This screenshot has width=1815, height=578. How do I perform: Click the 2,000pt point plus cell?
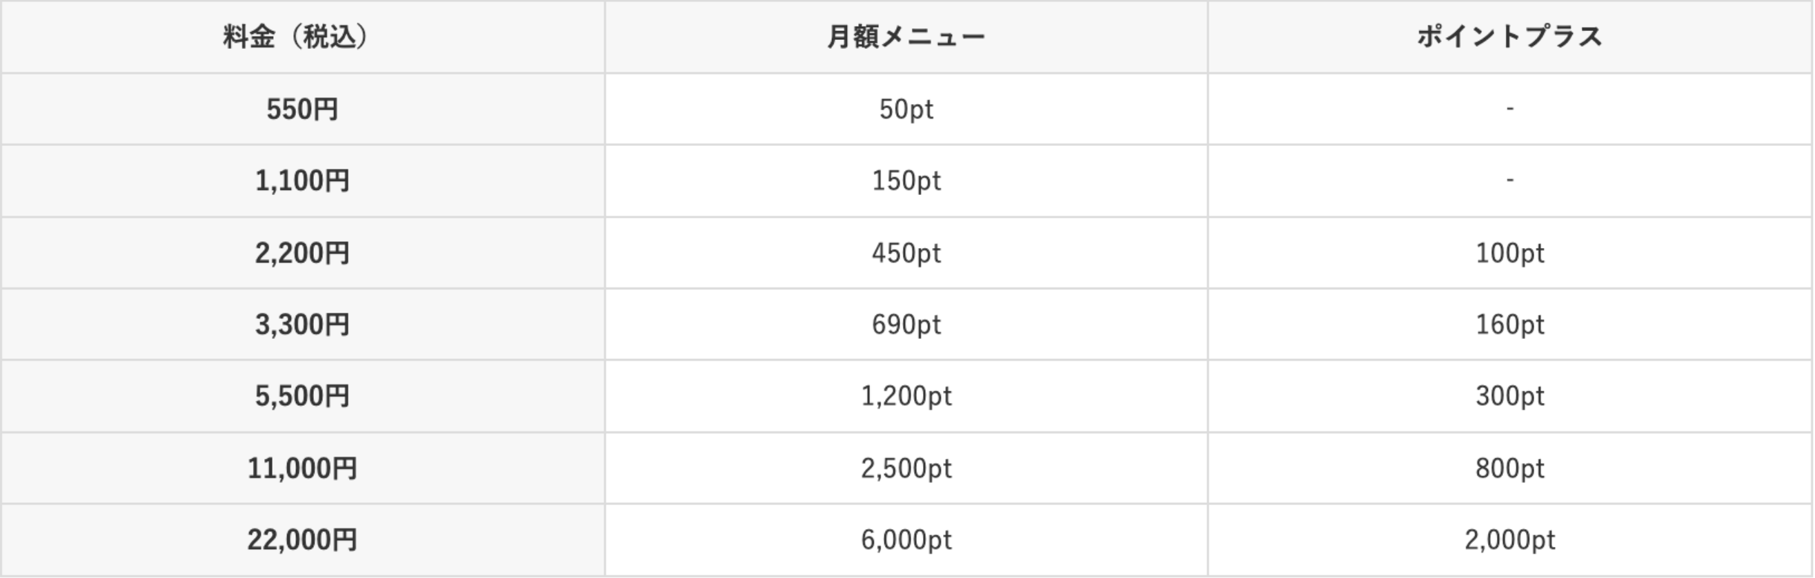point(1510,540)
